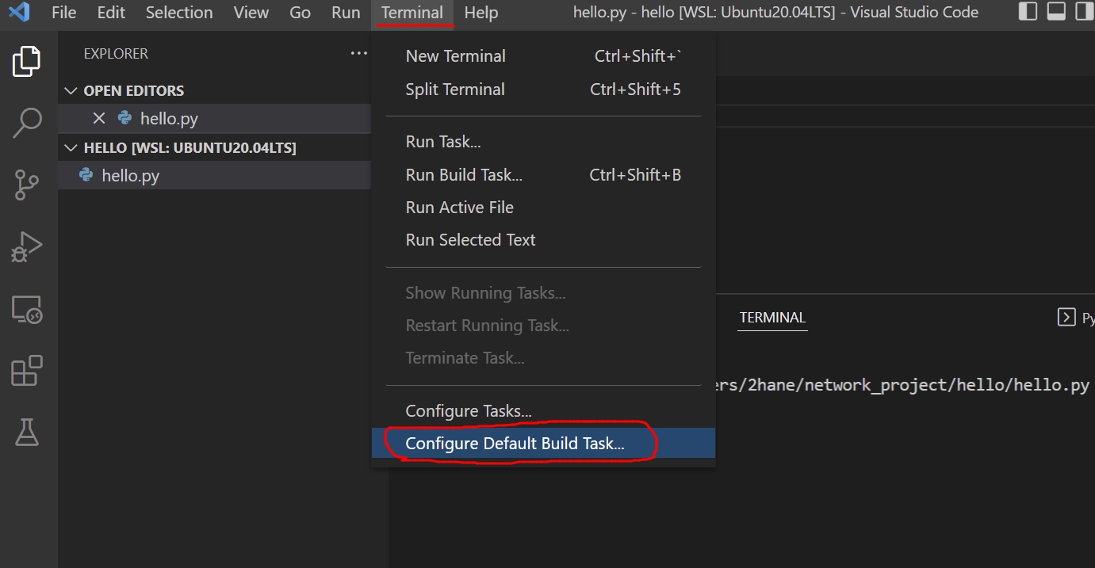Open the Go menu
The width and height of the screenshot is (1095, 568).
[300, 13]
